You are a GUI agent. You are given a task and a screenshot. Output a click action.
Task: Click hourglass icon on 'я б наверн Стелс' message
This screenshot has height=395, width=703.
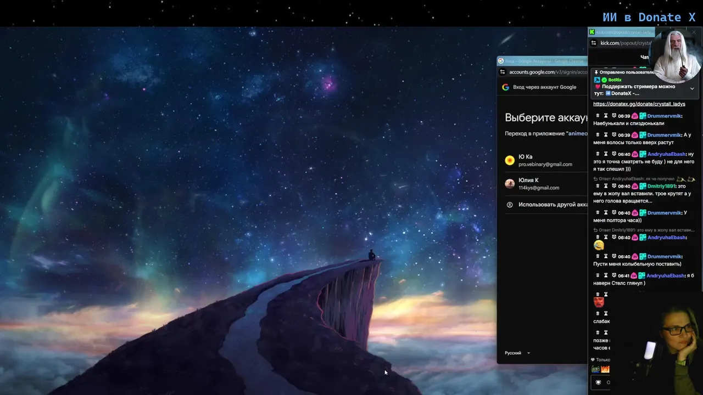click(x=606, y=275)
